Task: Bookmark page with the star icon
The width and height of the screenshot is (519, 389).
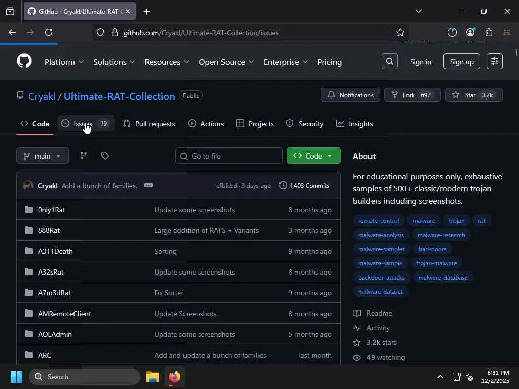Action: point(400,32)
